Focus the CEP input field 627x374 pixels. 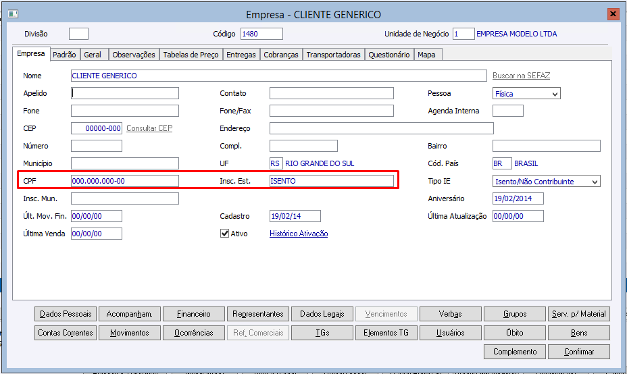(x=97, y=128)
